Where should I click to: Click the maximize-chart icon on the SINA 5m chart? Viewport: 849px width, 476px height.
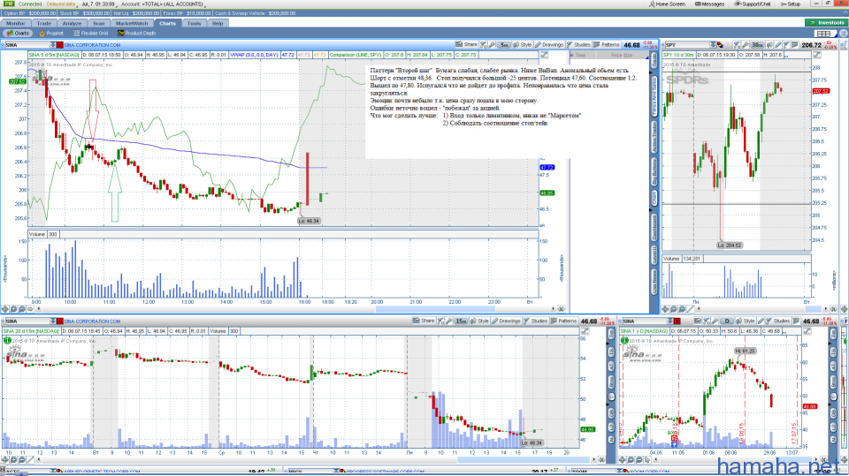pyautogui.click(x=544, y=55)
